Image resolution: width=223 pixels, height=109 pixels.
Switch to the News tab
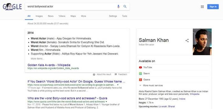(51, 16)
